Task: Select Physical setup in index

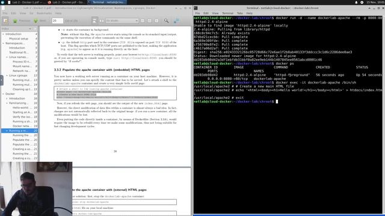Action: (x=19, y=38)
